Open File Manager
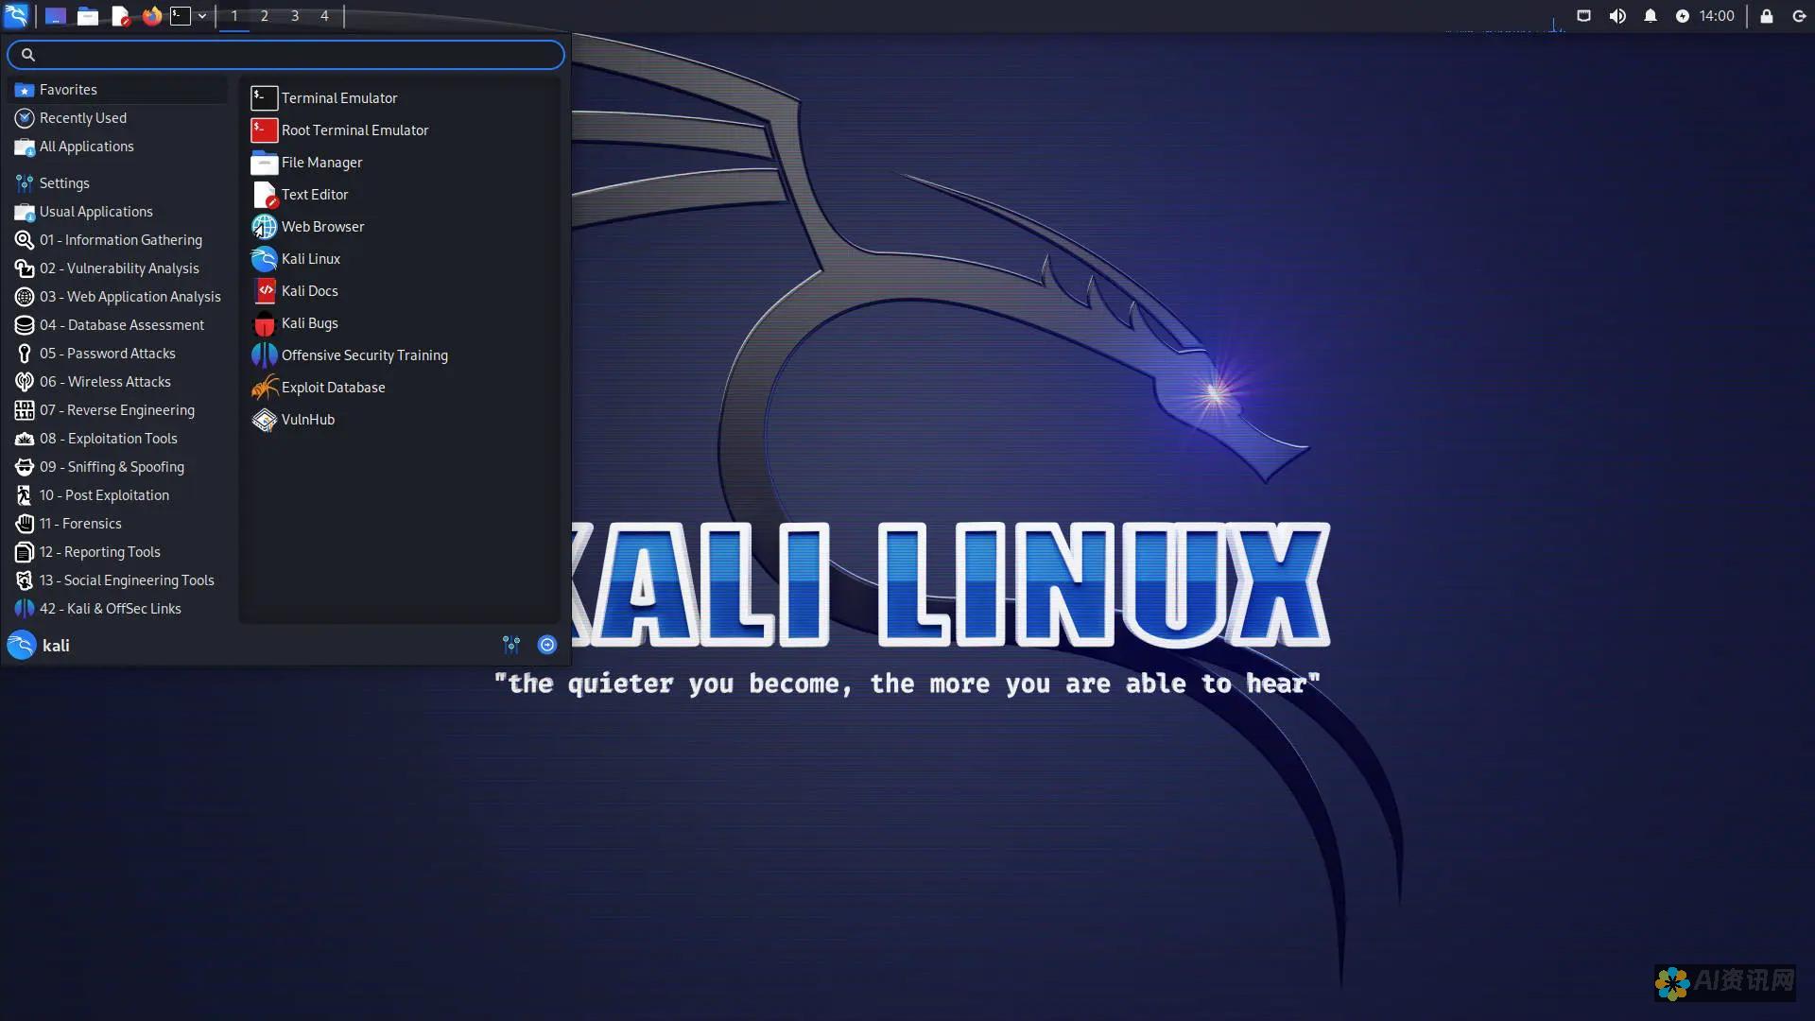 click(321, 162)
